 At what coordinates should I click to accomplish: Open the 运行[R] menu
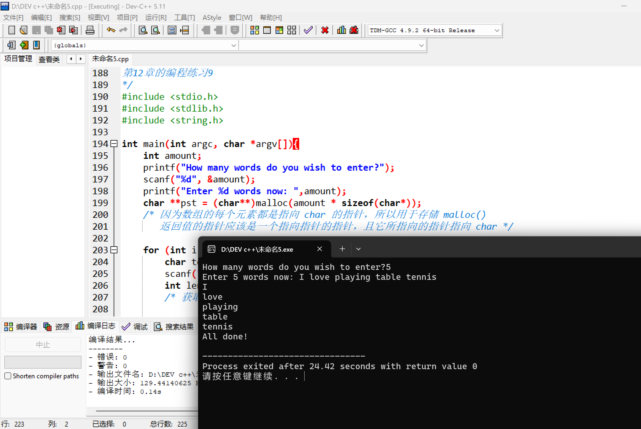point(155,18)
